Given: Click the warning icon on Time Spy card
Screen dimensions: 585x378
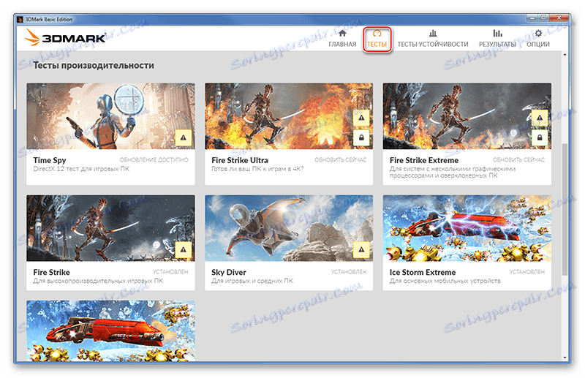Looking at the screenshot, I should point(184,137).
